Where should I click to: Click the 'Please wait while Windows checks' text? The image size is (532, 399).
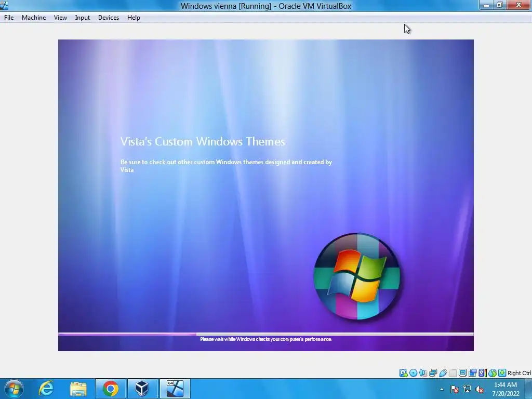pos(266,339)
